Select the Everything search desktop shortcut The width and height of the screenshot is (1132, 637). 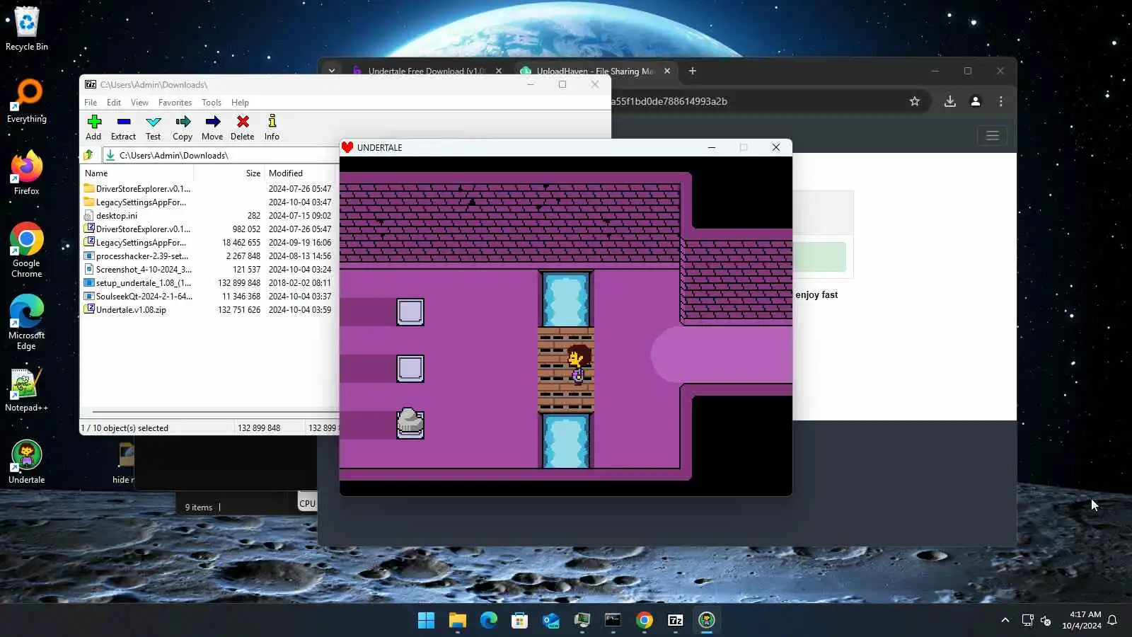(27, 101)
